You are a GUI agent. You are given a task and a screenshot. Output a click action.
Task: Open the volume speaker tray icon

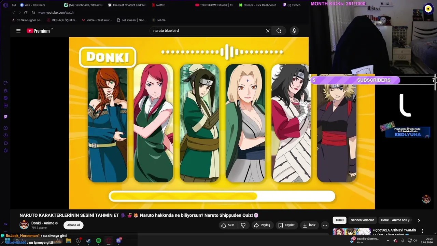[x=415, y=241]
